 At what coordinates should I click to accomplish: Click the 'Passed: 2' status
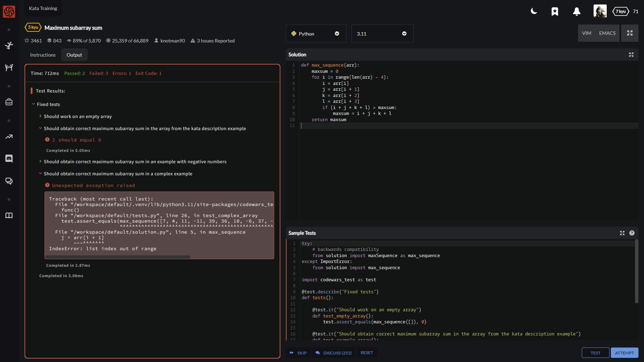(75, 73)
